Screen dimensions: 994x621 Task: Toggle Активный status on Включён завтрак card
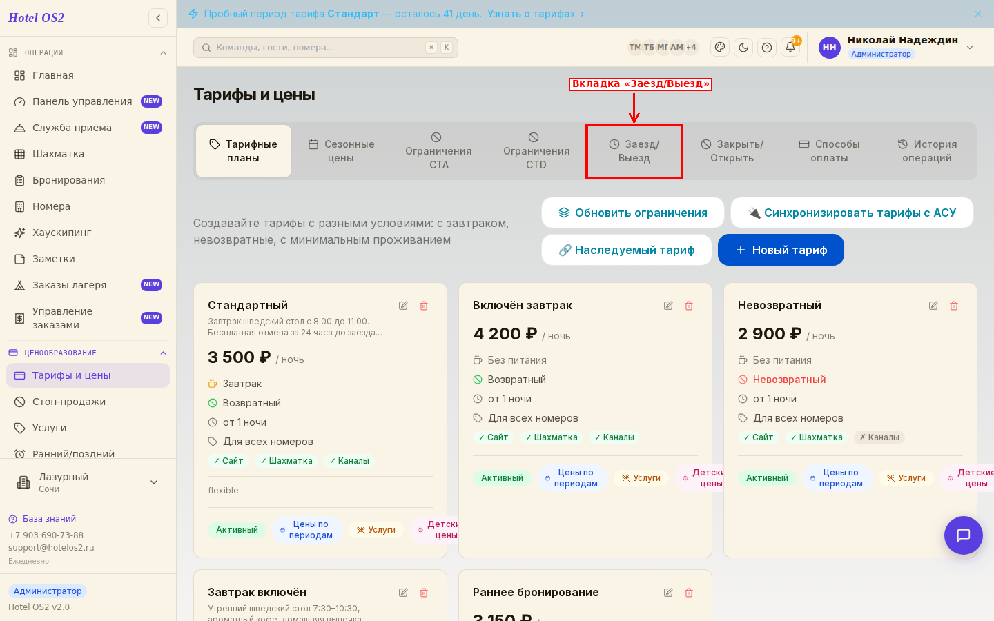502,478
